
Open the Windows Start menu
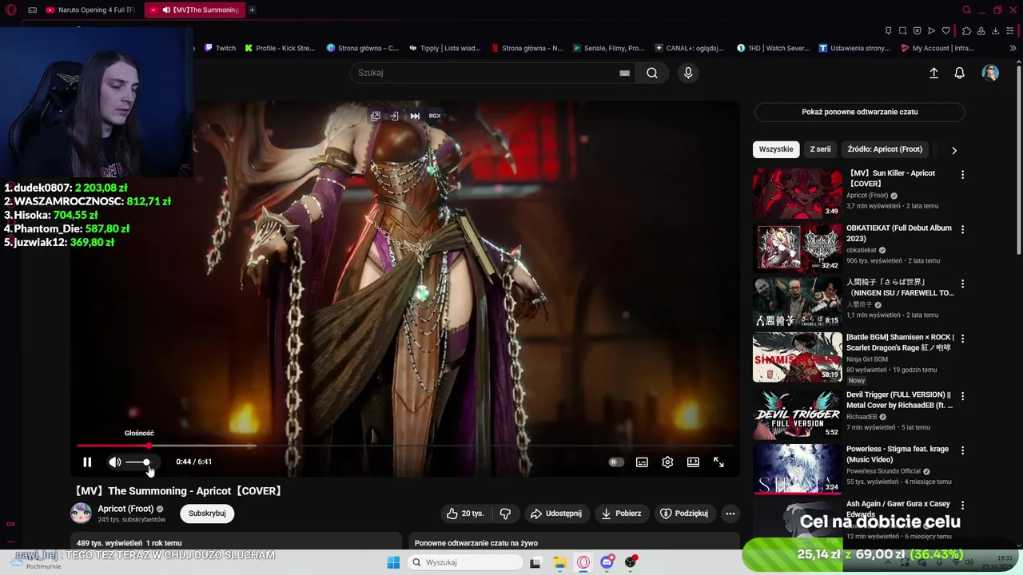pyautogui.click(x=393, y=562)
